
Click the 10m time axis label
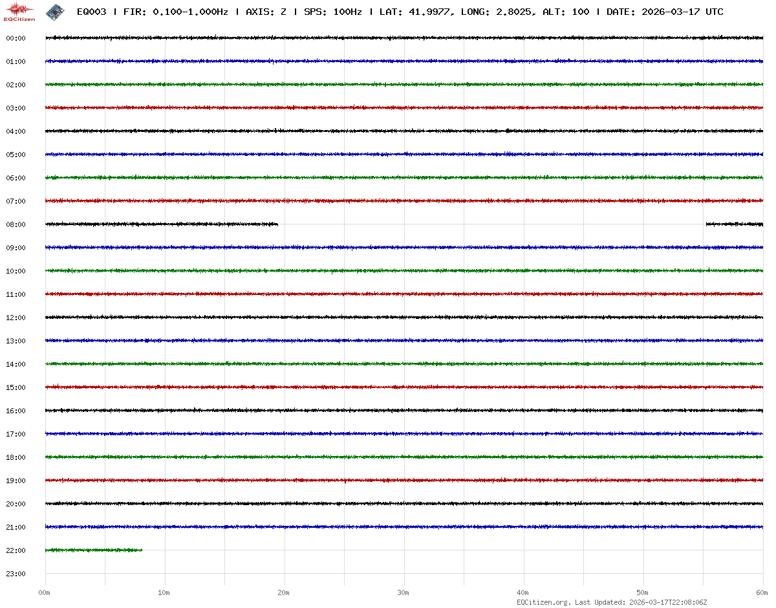164,592
